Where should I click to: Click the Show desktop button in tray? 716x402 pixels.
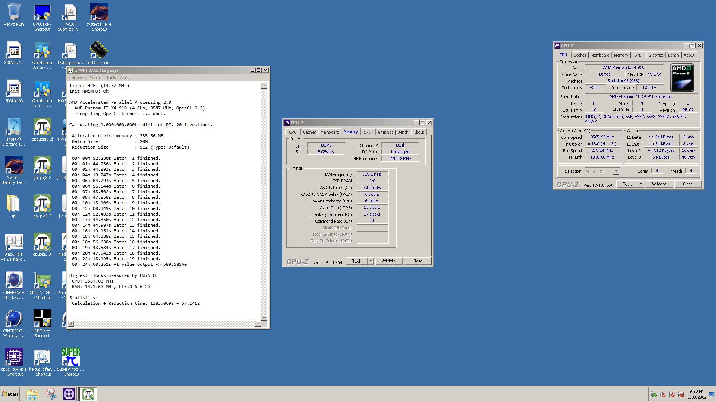712,394
